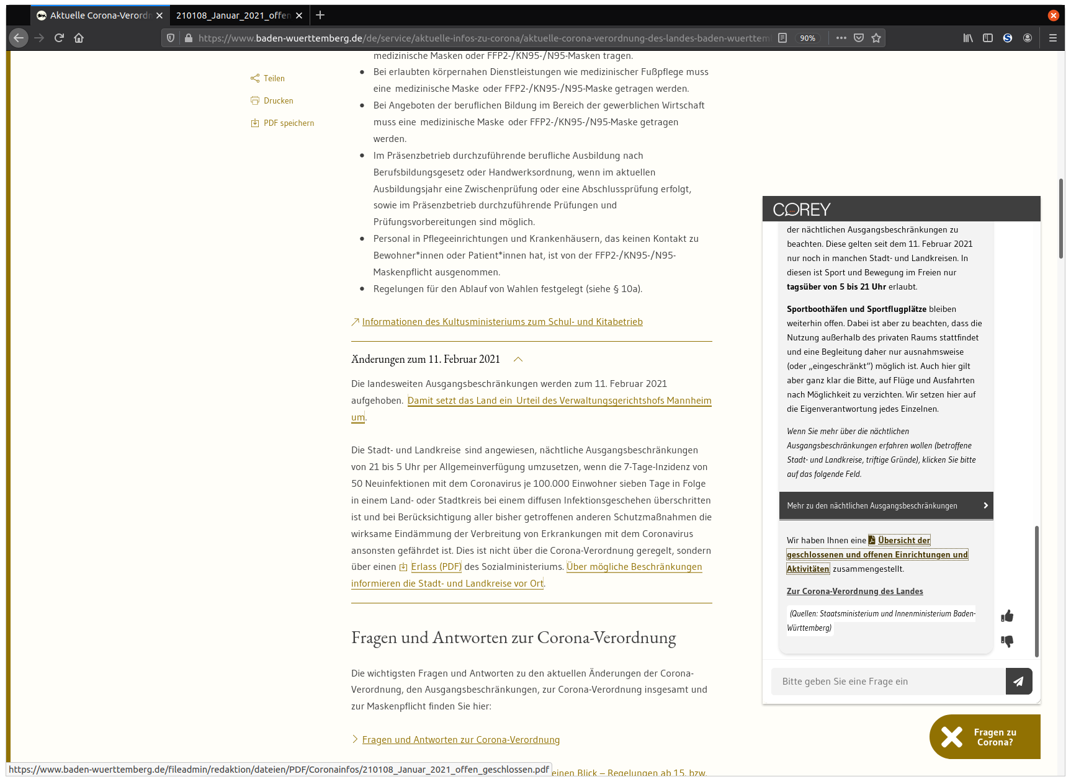Open Informationen des Kultusministeriums link
Screen dimensions: 1071x782
point(502,322)
